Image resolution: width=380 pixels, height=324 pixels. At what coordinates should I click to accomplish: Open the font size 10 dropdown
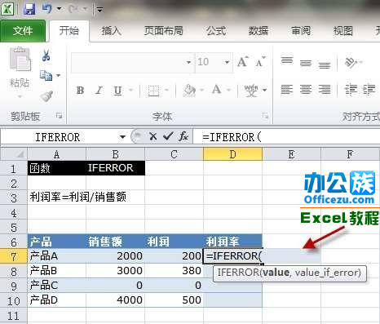coord(227,63)
